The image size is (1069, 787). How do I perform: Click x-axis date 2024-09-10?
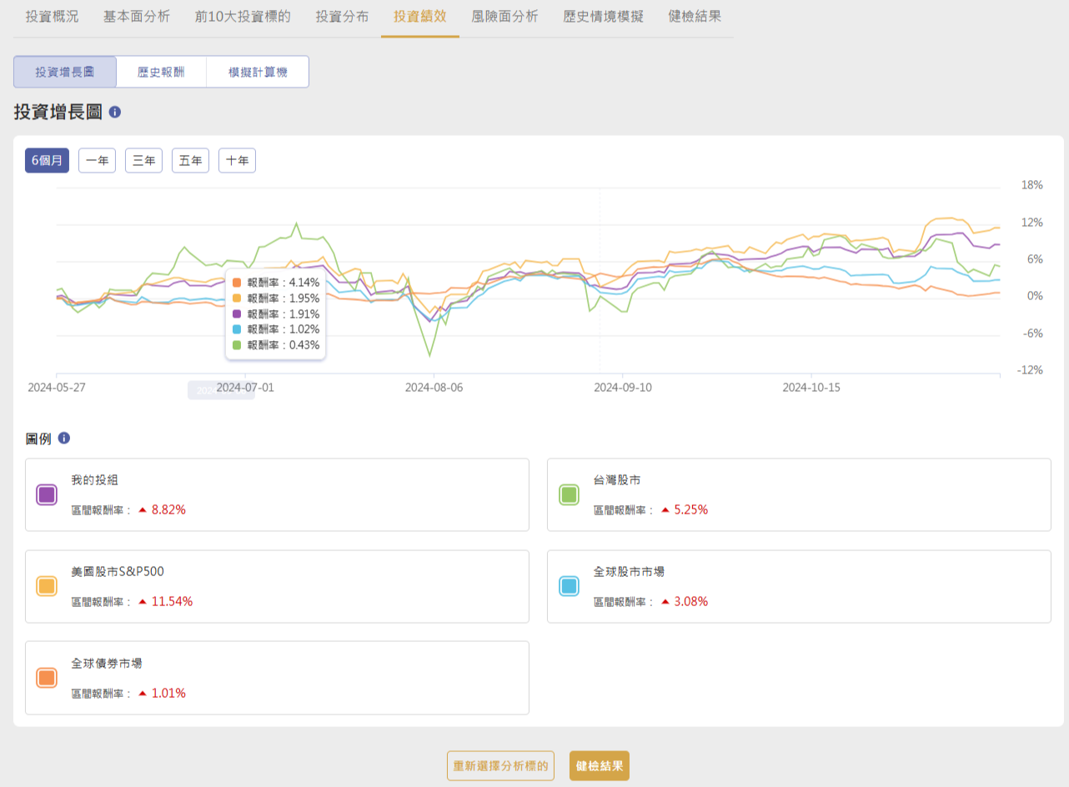tap(622, 388)
